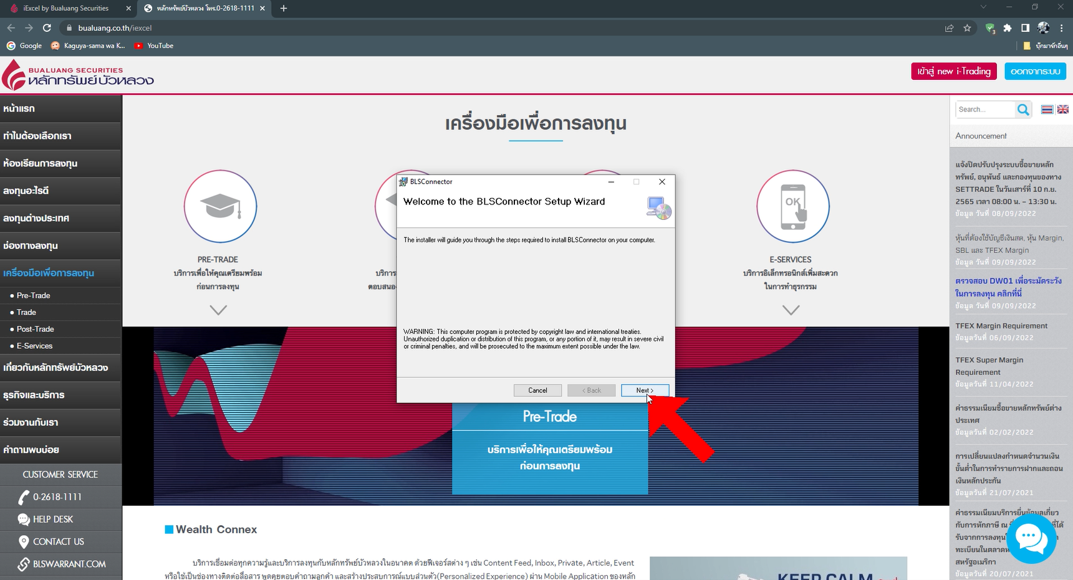
Task: Open the tab search dropdown arrow
Action: click(x=983, y=7)
